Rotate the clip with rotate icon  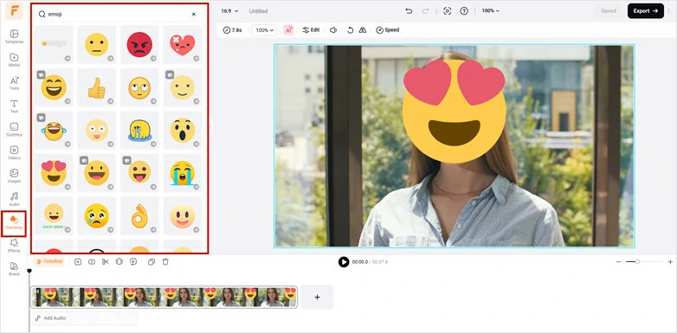coord(350,30)
